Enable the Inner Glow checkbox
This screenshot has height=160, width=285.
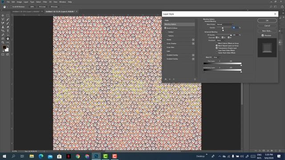(165, 48)
